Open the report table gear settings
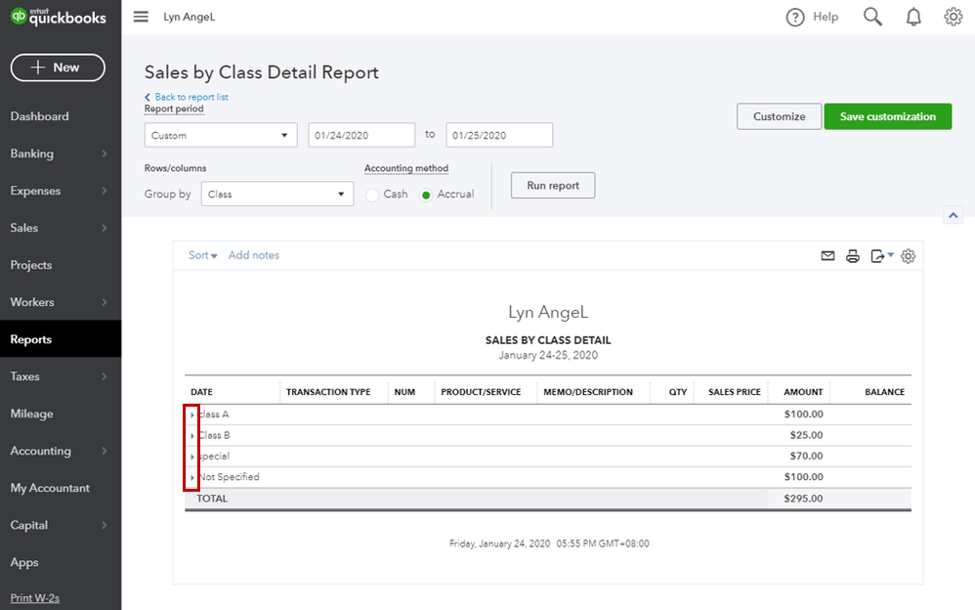This screenshot has width=975, height=610. (908, 256)
